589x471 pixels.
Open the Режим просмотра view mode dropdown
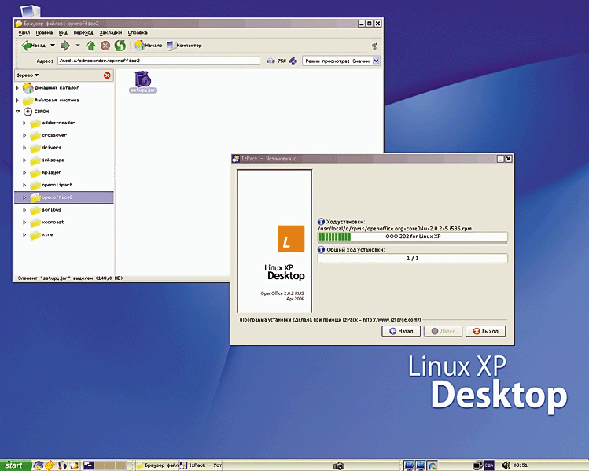[341, 61]
